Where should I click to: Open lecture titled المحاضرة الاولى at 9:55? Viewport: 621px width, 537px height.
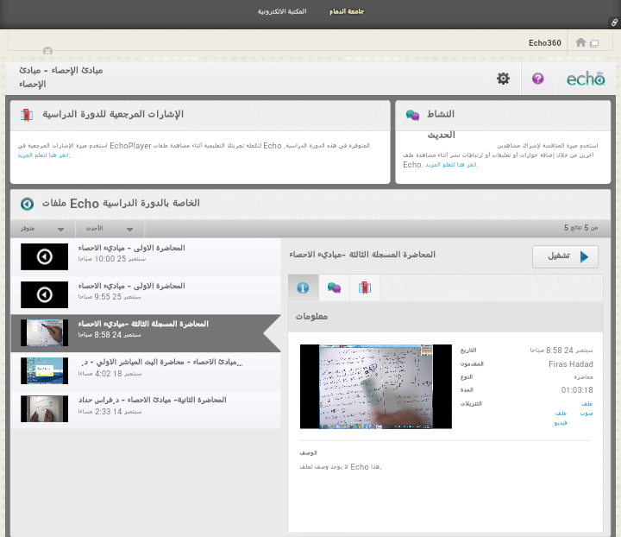pyautogui.click(x=131, y=286)
